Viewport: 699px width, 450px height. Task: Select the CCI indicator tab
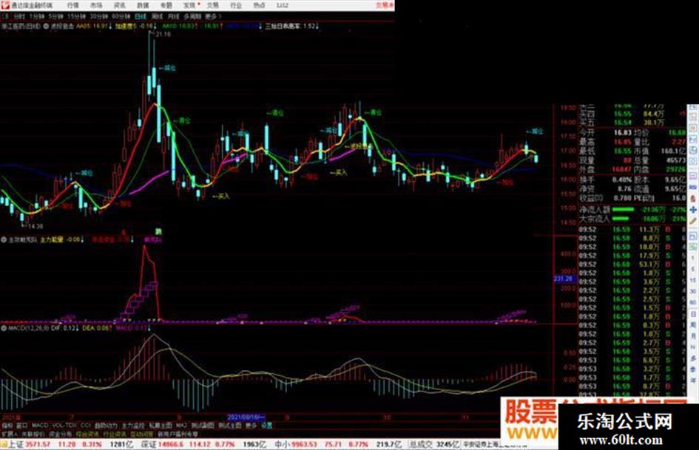(86, 426)
